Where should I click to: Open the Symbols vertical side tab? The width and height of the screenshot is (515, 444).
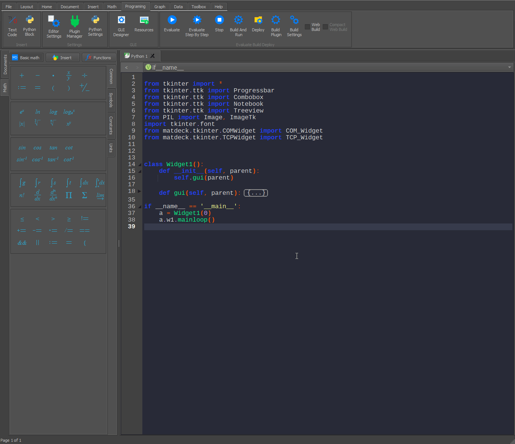tap(111, 100)
